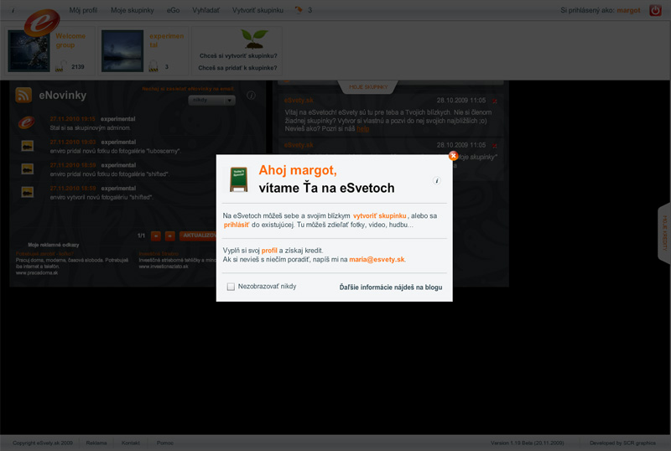
Task: Open the "Pomoc" footer link
Action: 165,443
